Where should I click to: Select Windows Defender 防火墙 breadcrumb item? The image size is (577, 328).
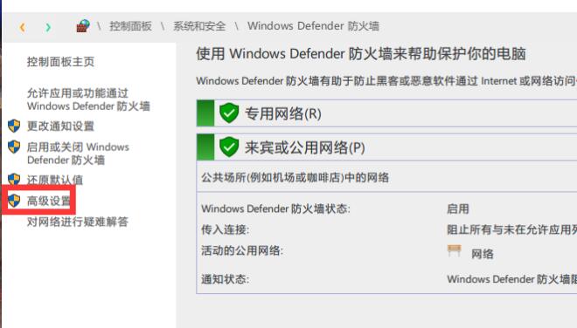pyautogui.click(x=313, y=26)
